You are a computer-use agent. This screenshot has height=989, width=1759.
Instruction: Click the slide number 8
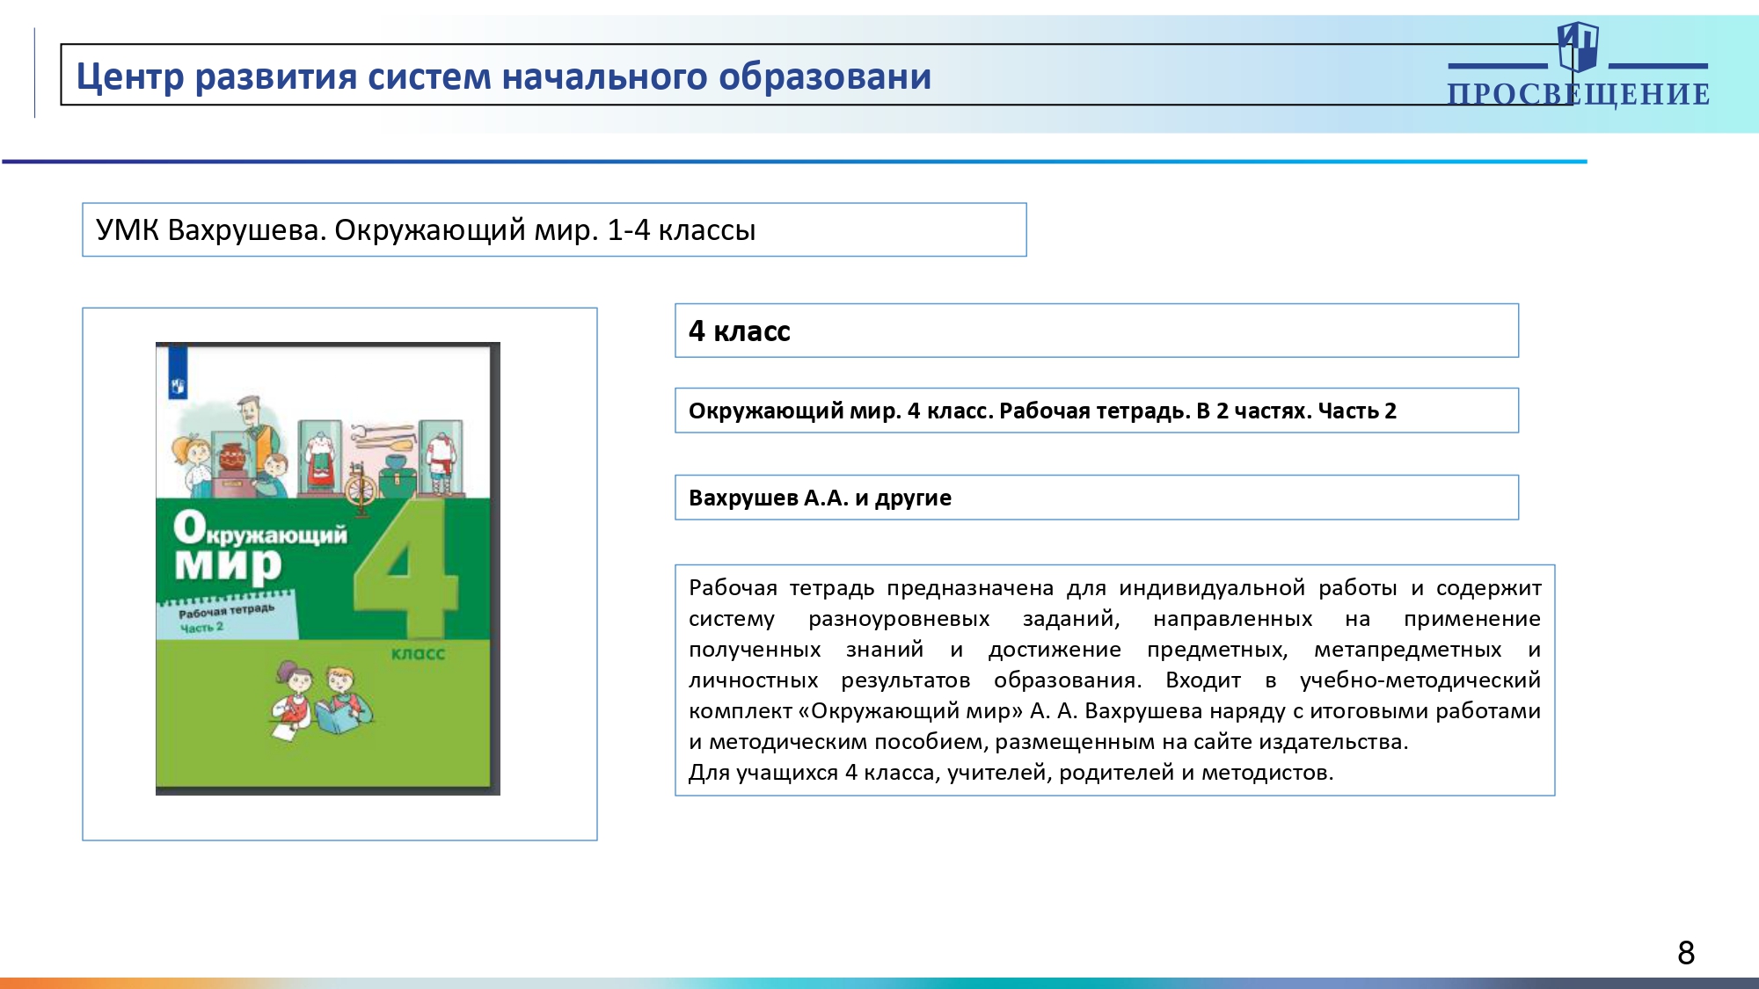point(1686,953)
